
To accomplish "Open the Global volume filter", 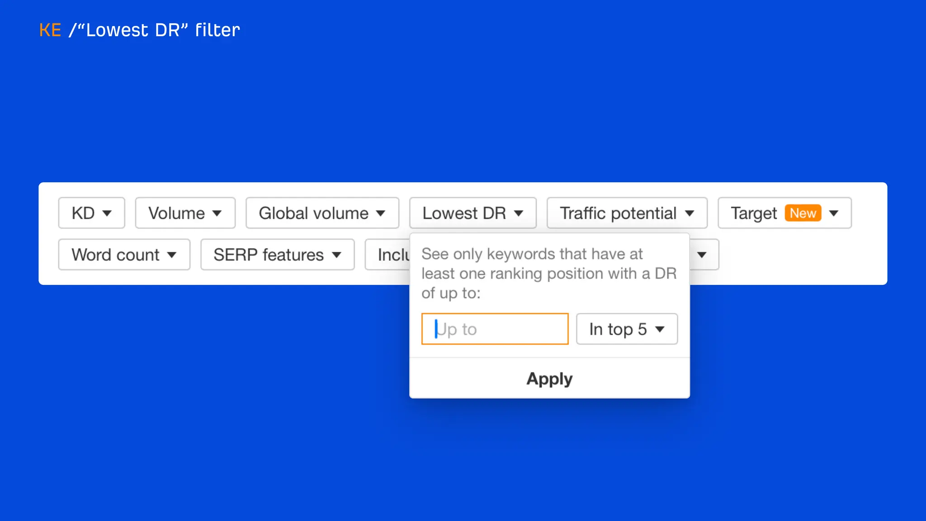I will coord(322,213).
